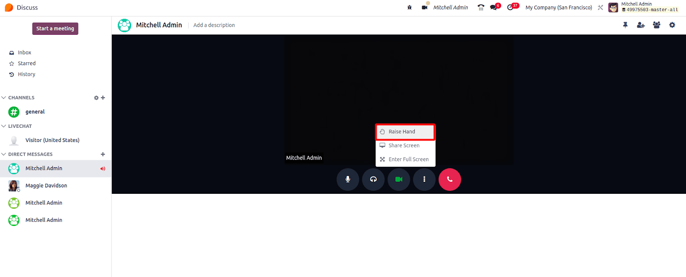Open the pinned messages pin icon
This screenshot has height=277, width=686.
[x=625, y=25]
